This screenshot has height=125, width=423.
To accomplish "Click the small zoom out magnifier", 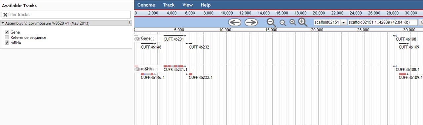I will pyautogui.click(x=283, y=22).
